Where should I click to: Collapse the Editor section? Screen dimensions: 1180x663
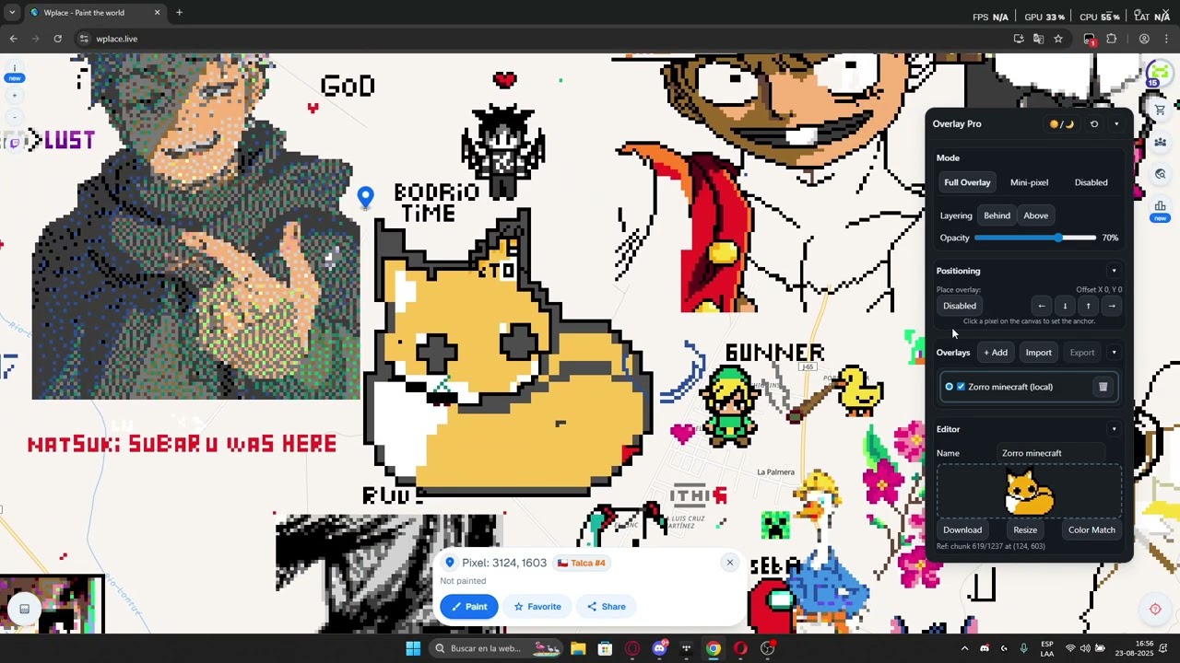[1114, 429]
